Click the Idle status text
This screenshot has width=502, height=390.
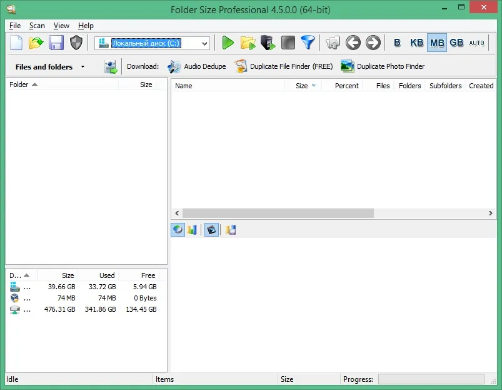point(12,379)
